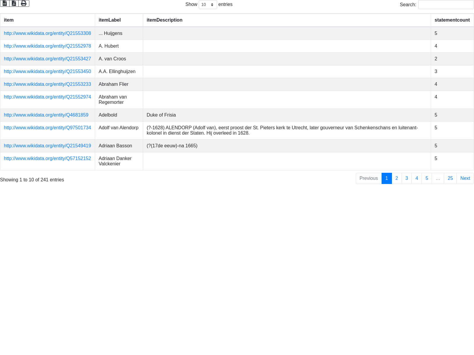Export the table as CSV

click(x=5, y=3)
